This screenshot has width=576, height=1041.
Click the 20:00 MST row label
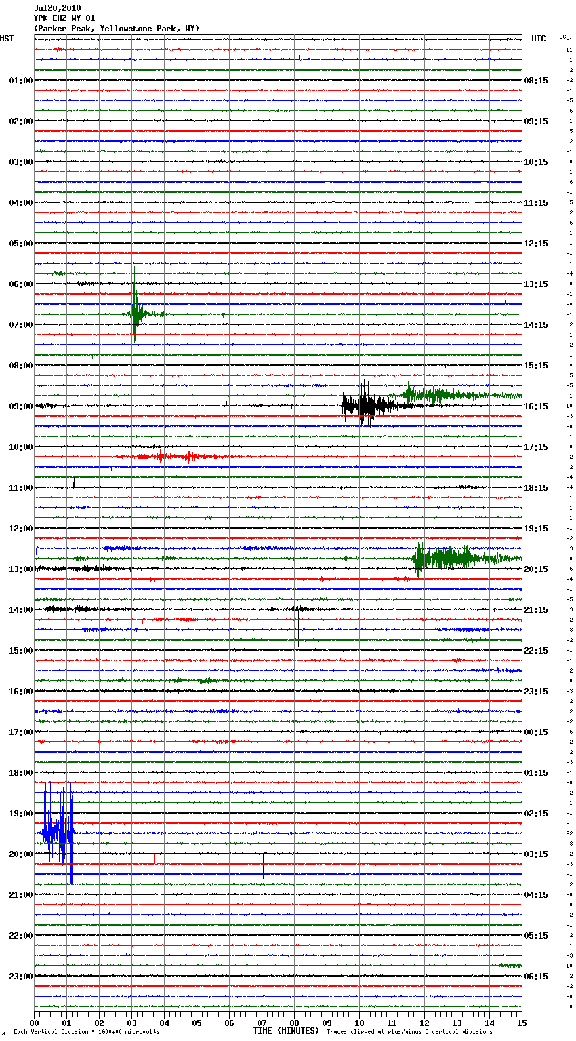pos(21,854)
